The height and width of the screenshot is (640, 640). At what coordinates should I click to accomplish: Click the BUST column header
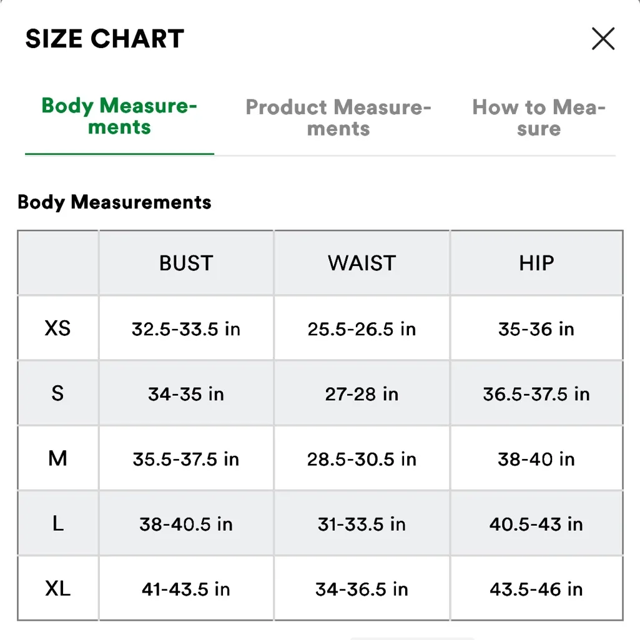186,263
